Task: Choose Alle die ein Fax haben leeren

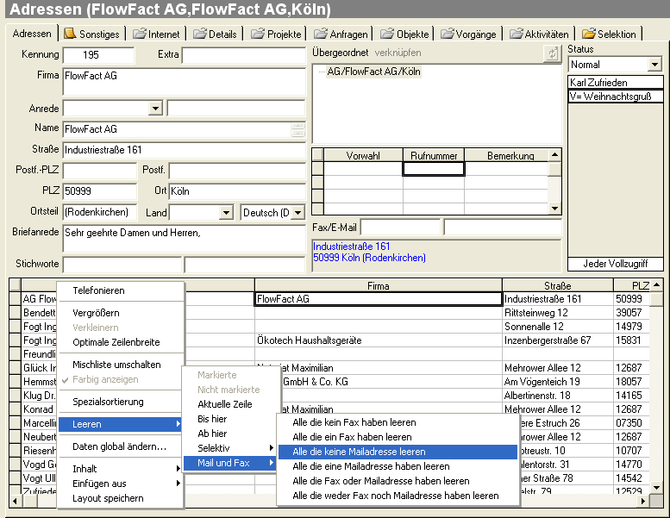Action: (x=398, y=437)
